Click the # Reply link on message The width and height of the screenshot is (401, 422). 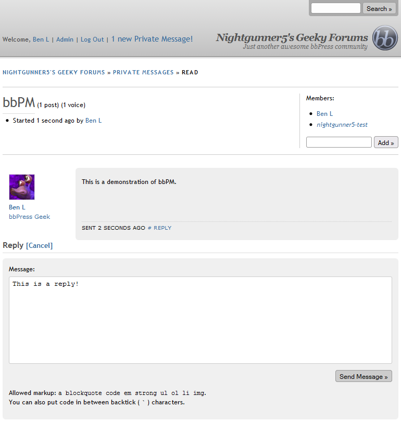click(x=159, y=228)
